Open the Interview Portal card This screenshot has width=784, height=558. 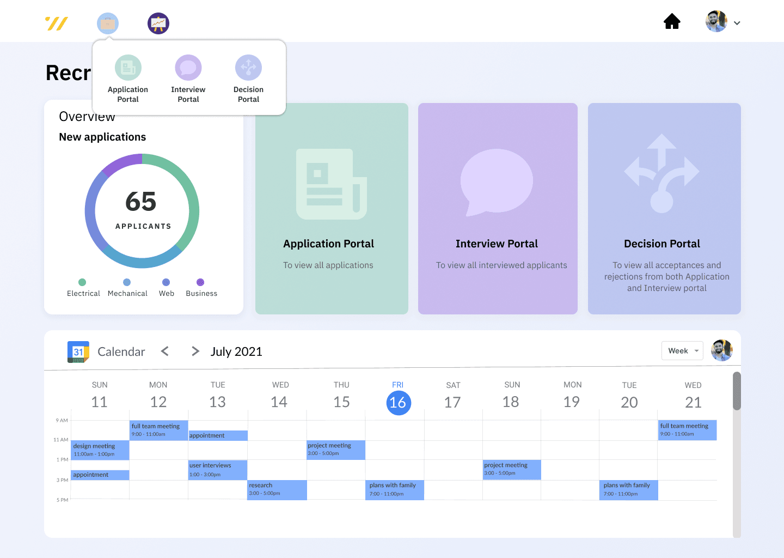click(x=498, y=209)
